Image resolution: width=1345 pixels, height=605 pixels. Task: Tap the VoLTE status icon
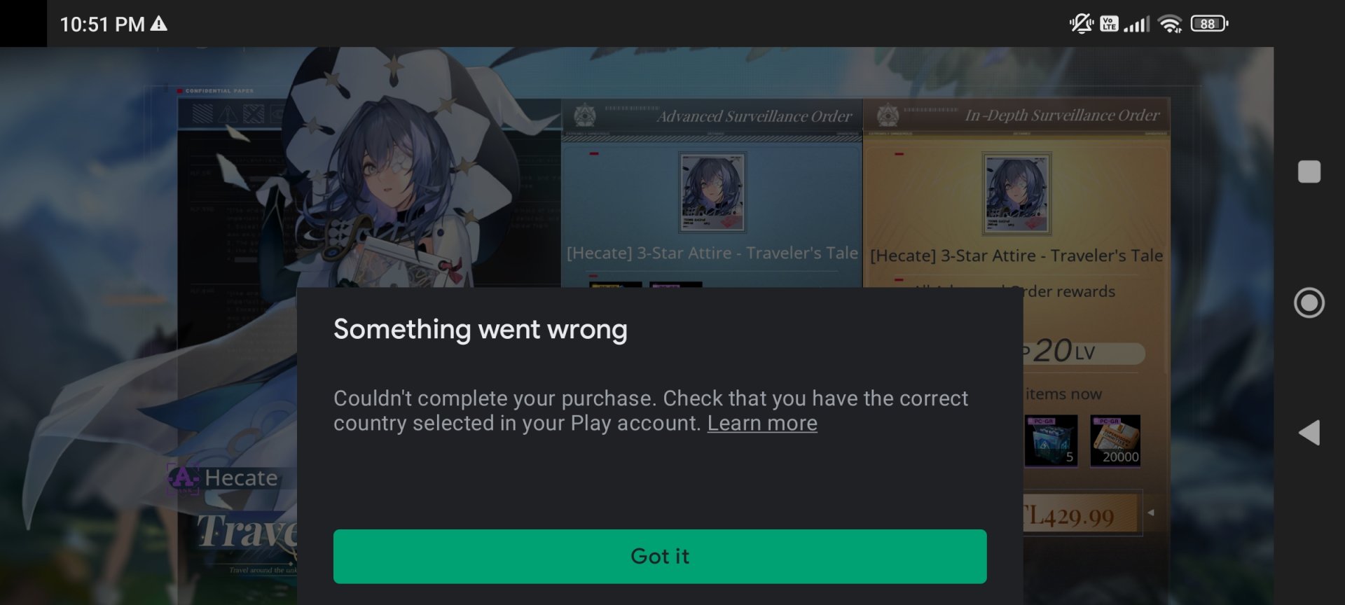1109,24
